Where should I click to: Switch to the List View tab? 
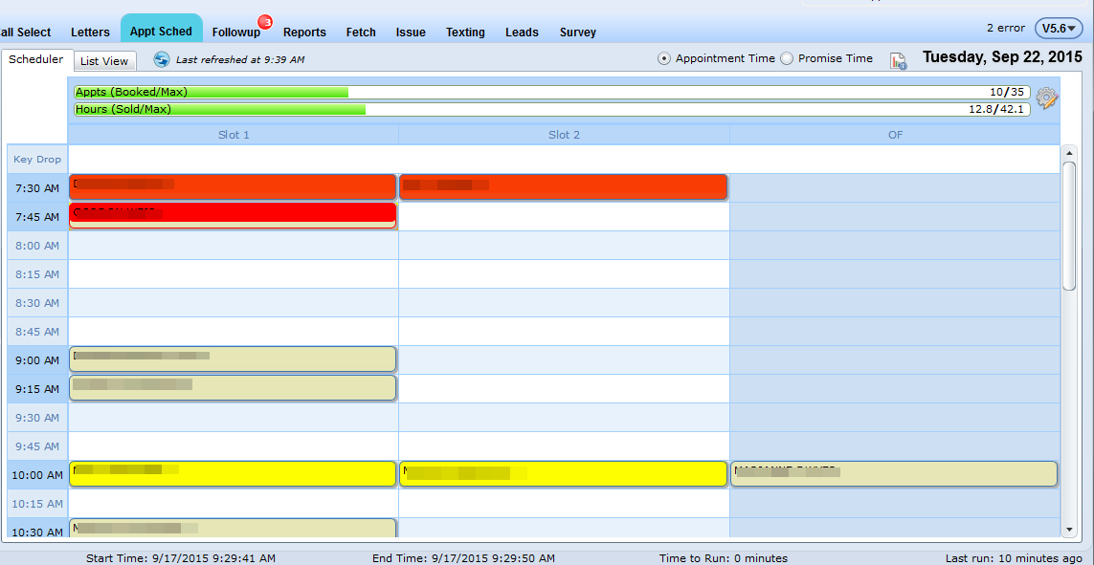pos(104,61)
